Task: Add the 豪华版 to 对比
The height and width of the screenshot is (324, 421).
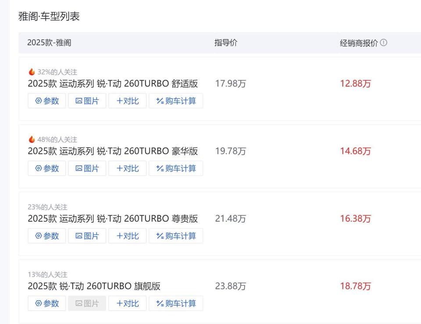Action: coord(127,169)
